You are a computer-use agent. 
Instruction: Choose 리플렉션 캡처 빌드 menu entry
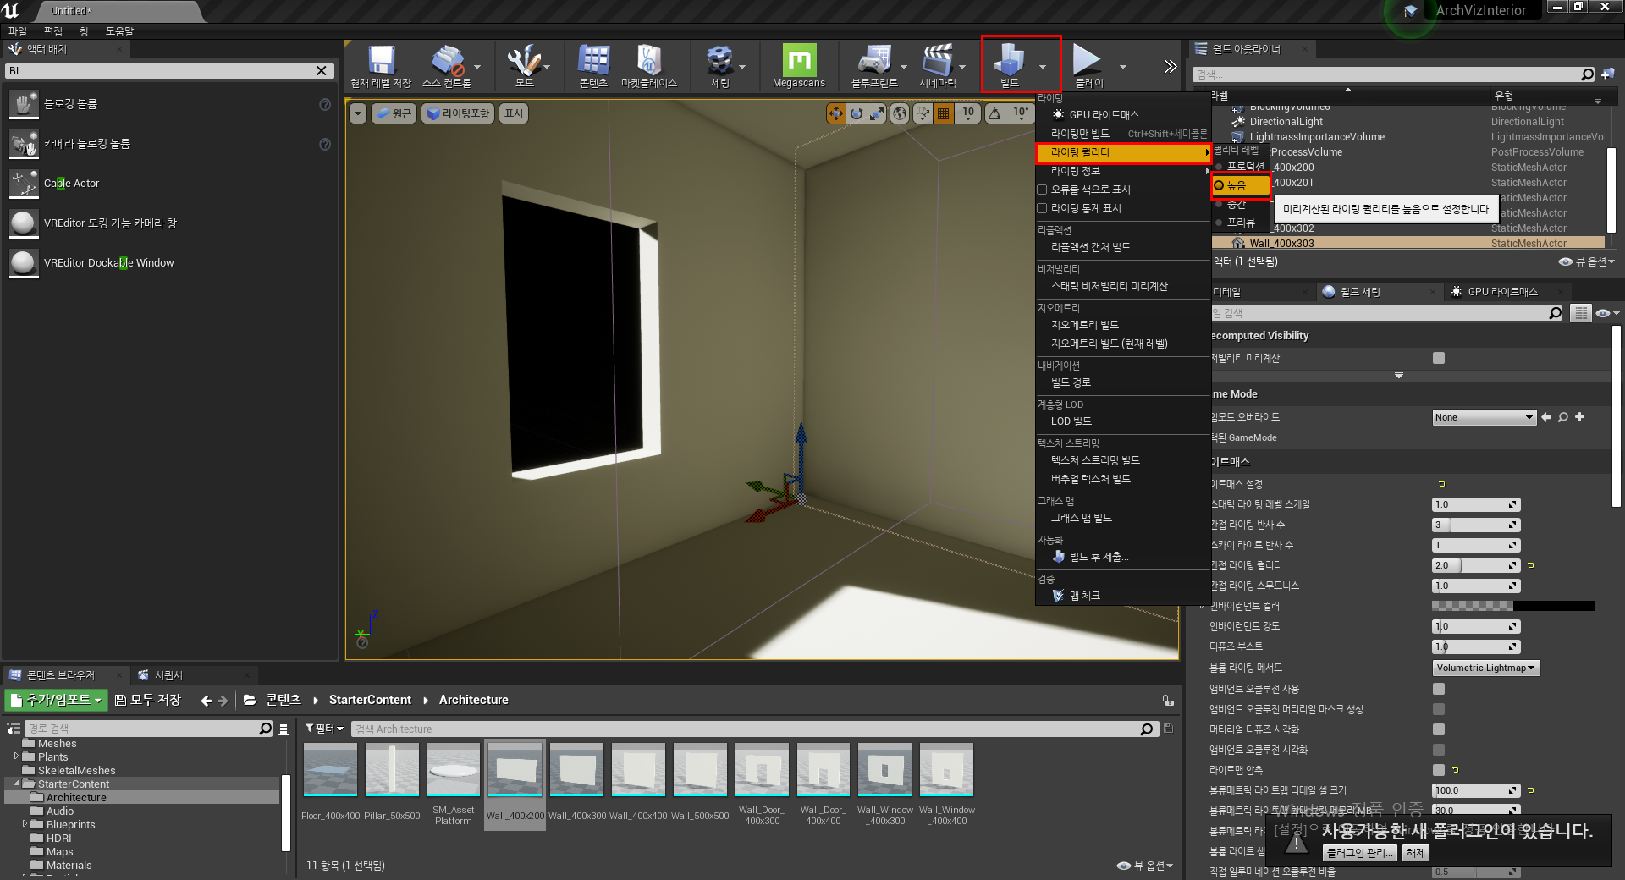click(x=1123, y=247)
